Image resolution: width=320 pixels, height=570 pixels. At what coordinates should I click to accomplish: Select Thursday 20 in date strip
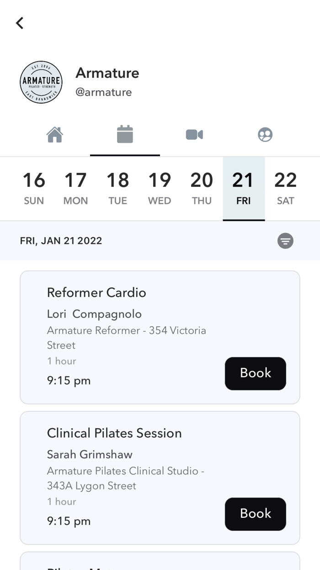point(202,188)
